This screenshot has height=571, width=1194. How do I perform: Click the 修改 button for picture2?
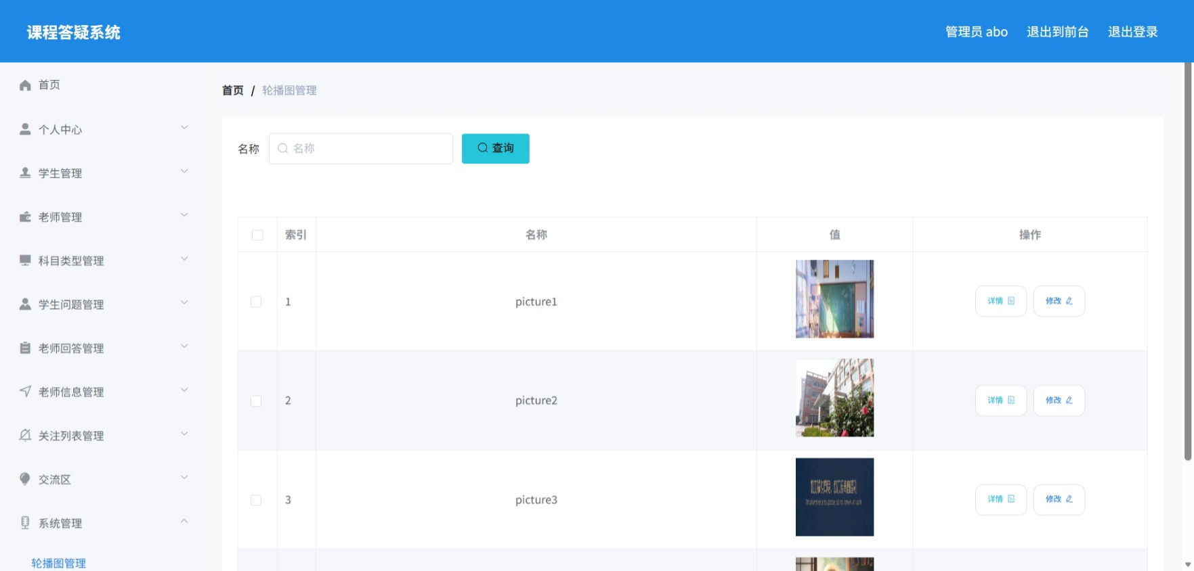[x=1059, y=401]
